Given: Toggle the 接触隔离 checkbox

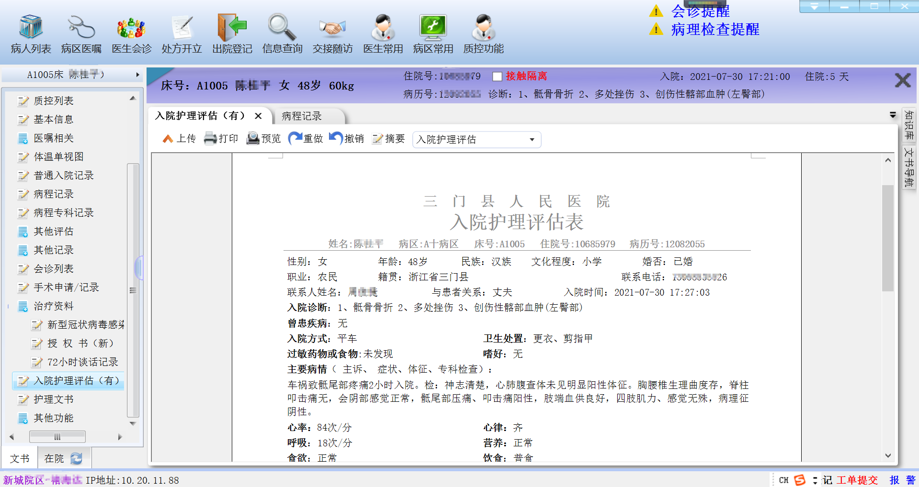Looking at the screenshot, I should (498, 77).
